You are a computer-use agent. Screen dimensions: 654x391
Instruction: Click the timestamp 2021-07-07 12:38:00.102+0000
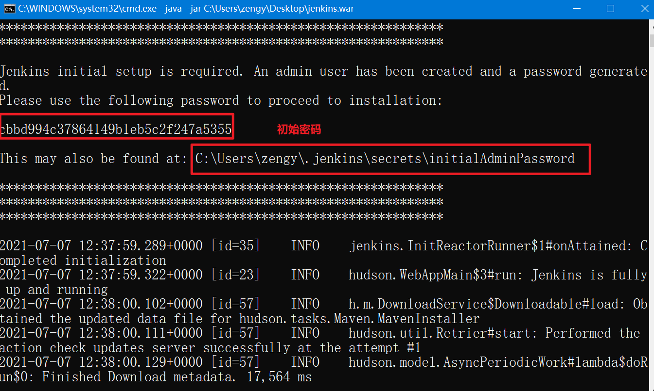[x=101, y=304]
